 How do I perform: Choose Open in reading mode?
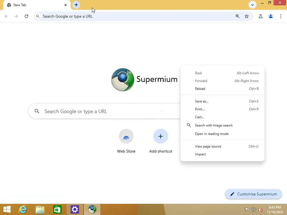tap(222, 134)
